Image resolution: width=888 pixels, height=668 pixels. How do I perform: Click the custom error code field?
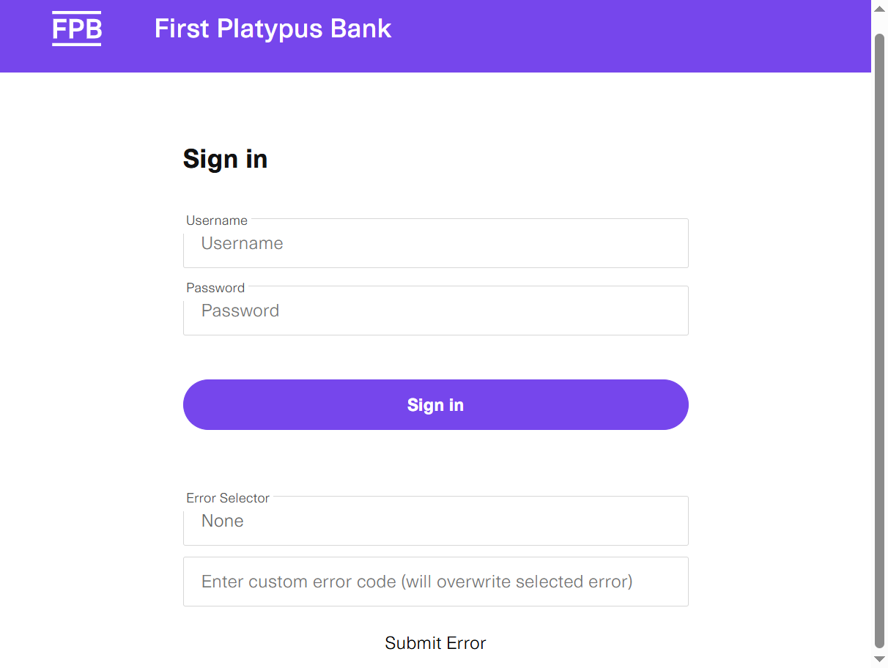435,582
